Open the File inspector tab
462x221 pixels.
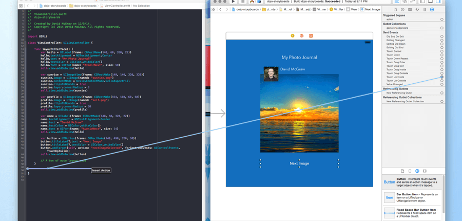click(395, 9)
